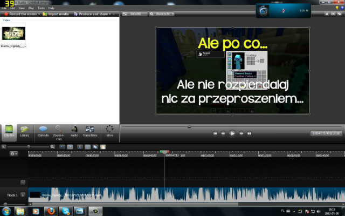Image resolution: width=345 pixels, height=216 pixels.
Task: Open the Edit menu
Action: point(12,8)
